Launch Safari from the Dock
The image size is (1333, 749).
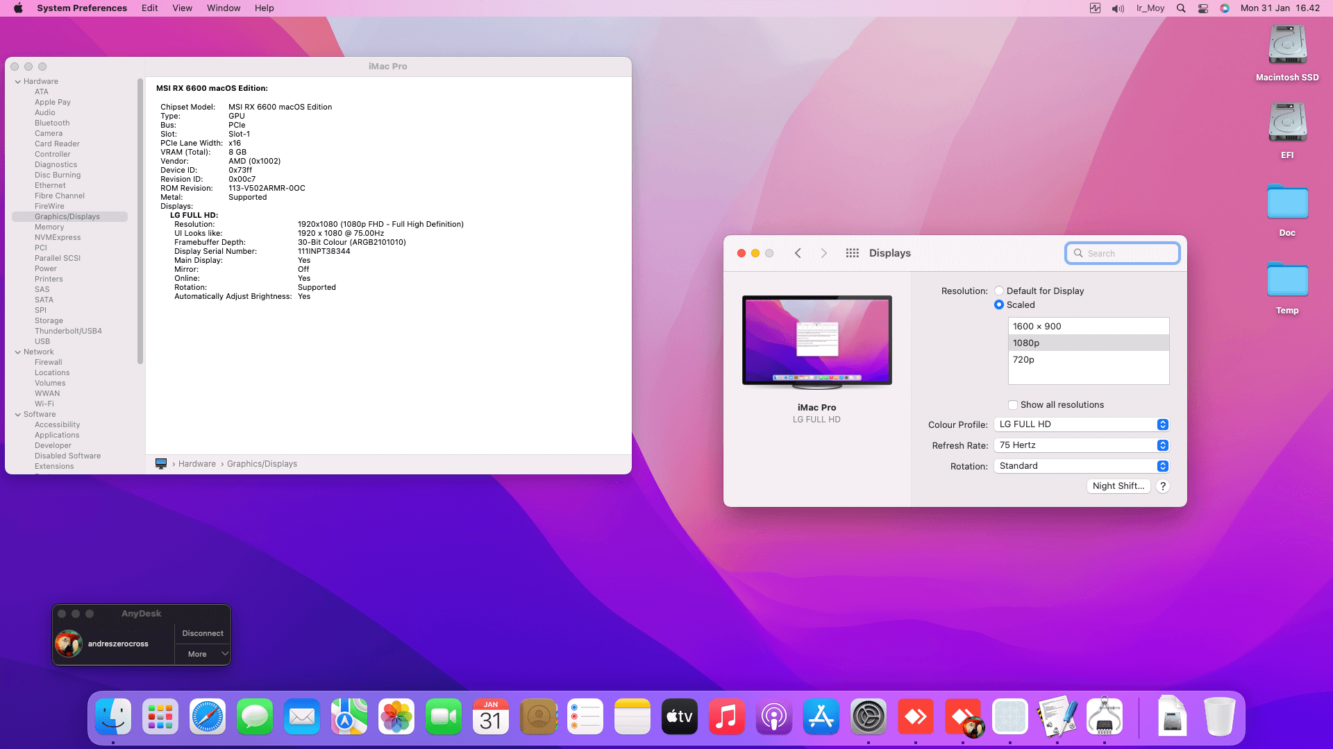click(x=208, y=717)
